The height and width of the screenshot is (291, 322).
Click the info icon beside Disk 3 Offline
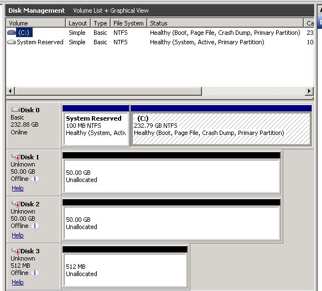[x=35, y=273]
